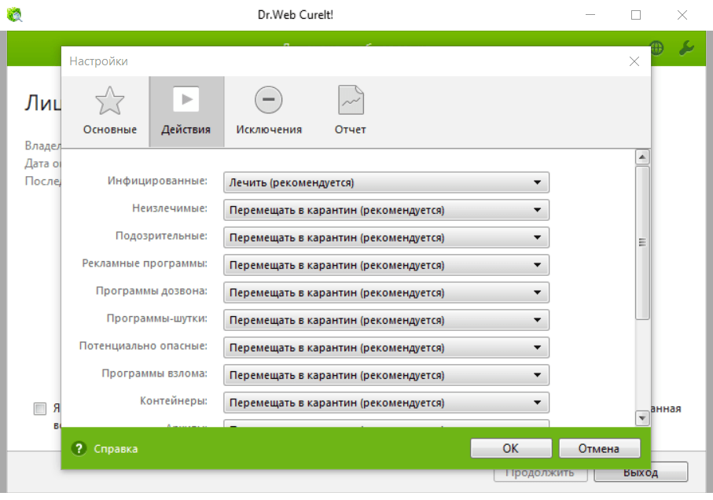Click the Справка help link
Image resolution: width=713 pixels, height=500 pixels.
click(x=116, y=449)
